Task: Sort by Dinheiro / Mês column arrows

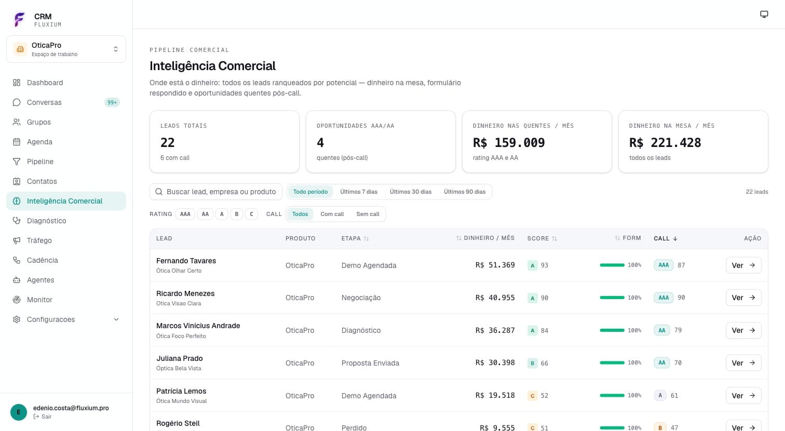Action: tap(459, 238)
